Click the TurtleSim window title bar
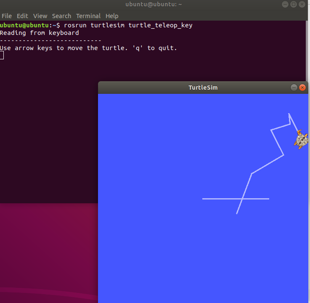 point(203,88)
